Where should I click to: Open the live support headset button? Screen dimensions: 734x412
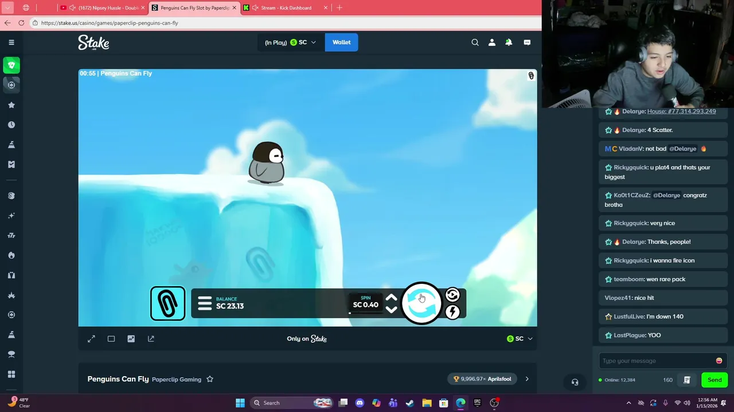coord(575,382)
